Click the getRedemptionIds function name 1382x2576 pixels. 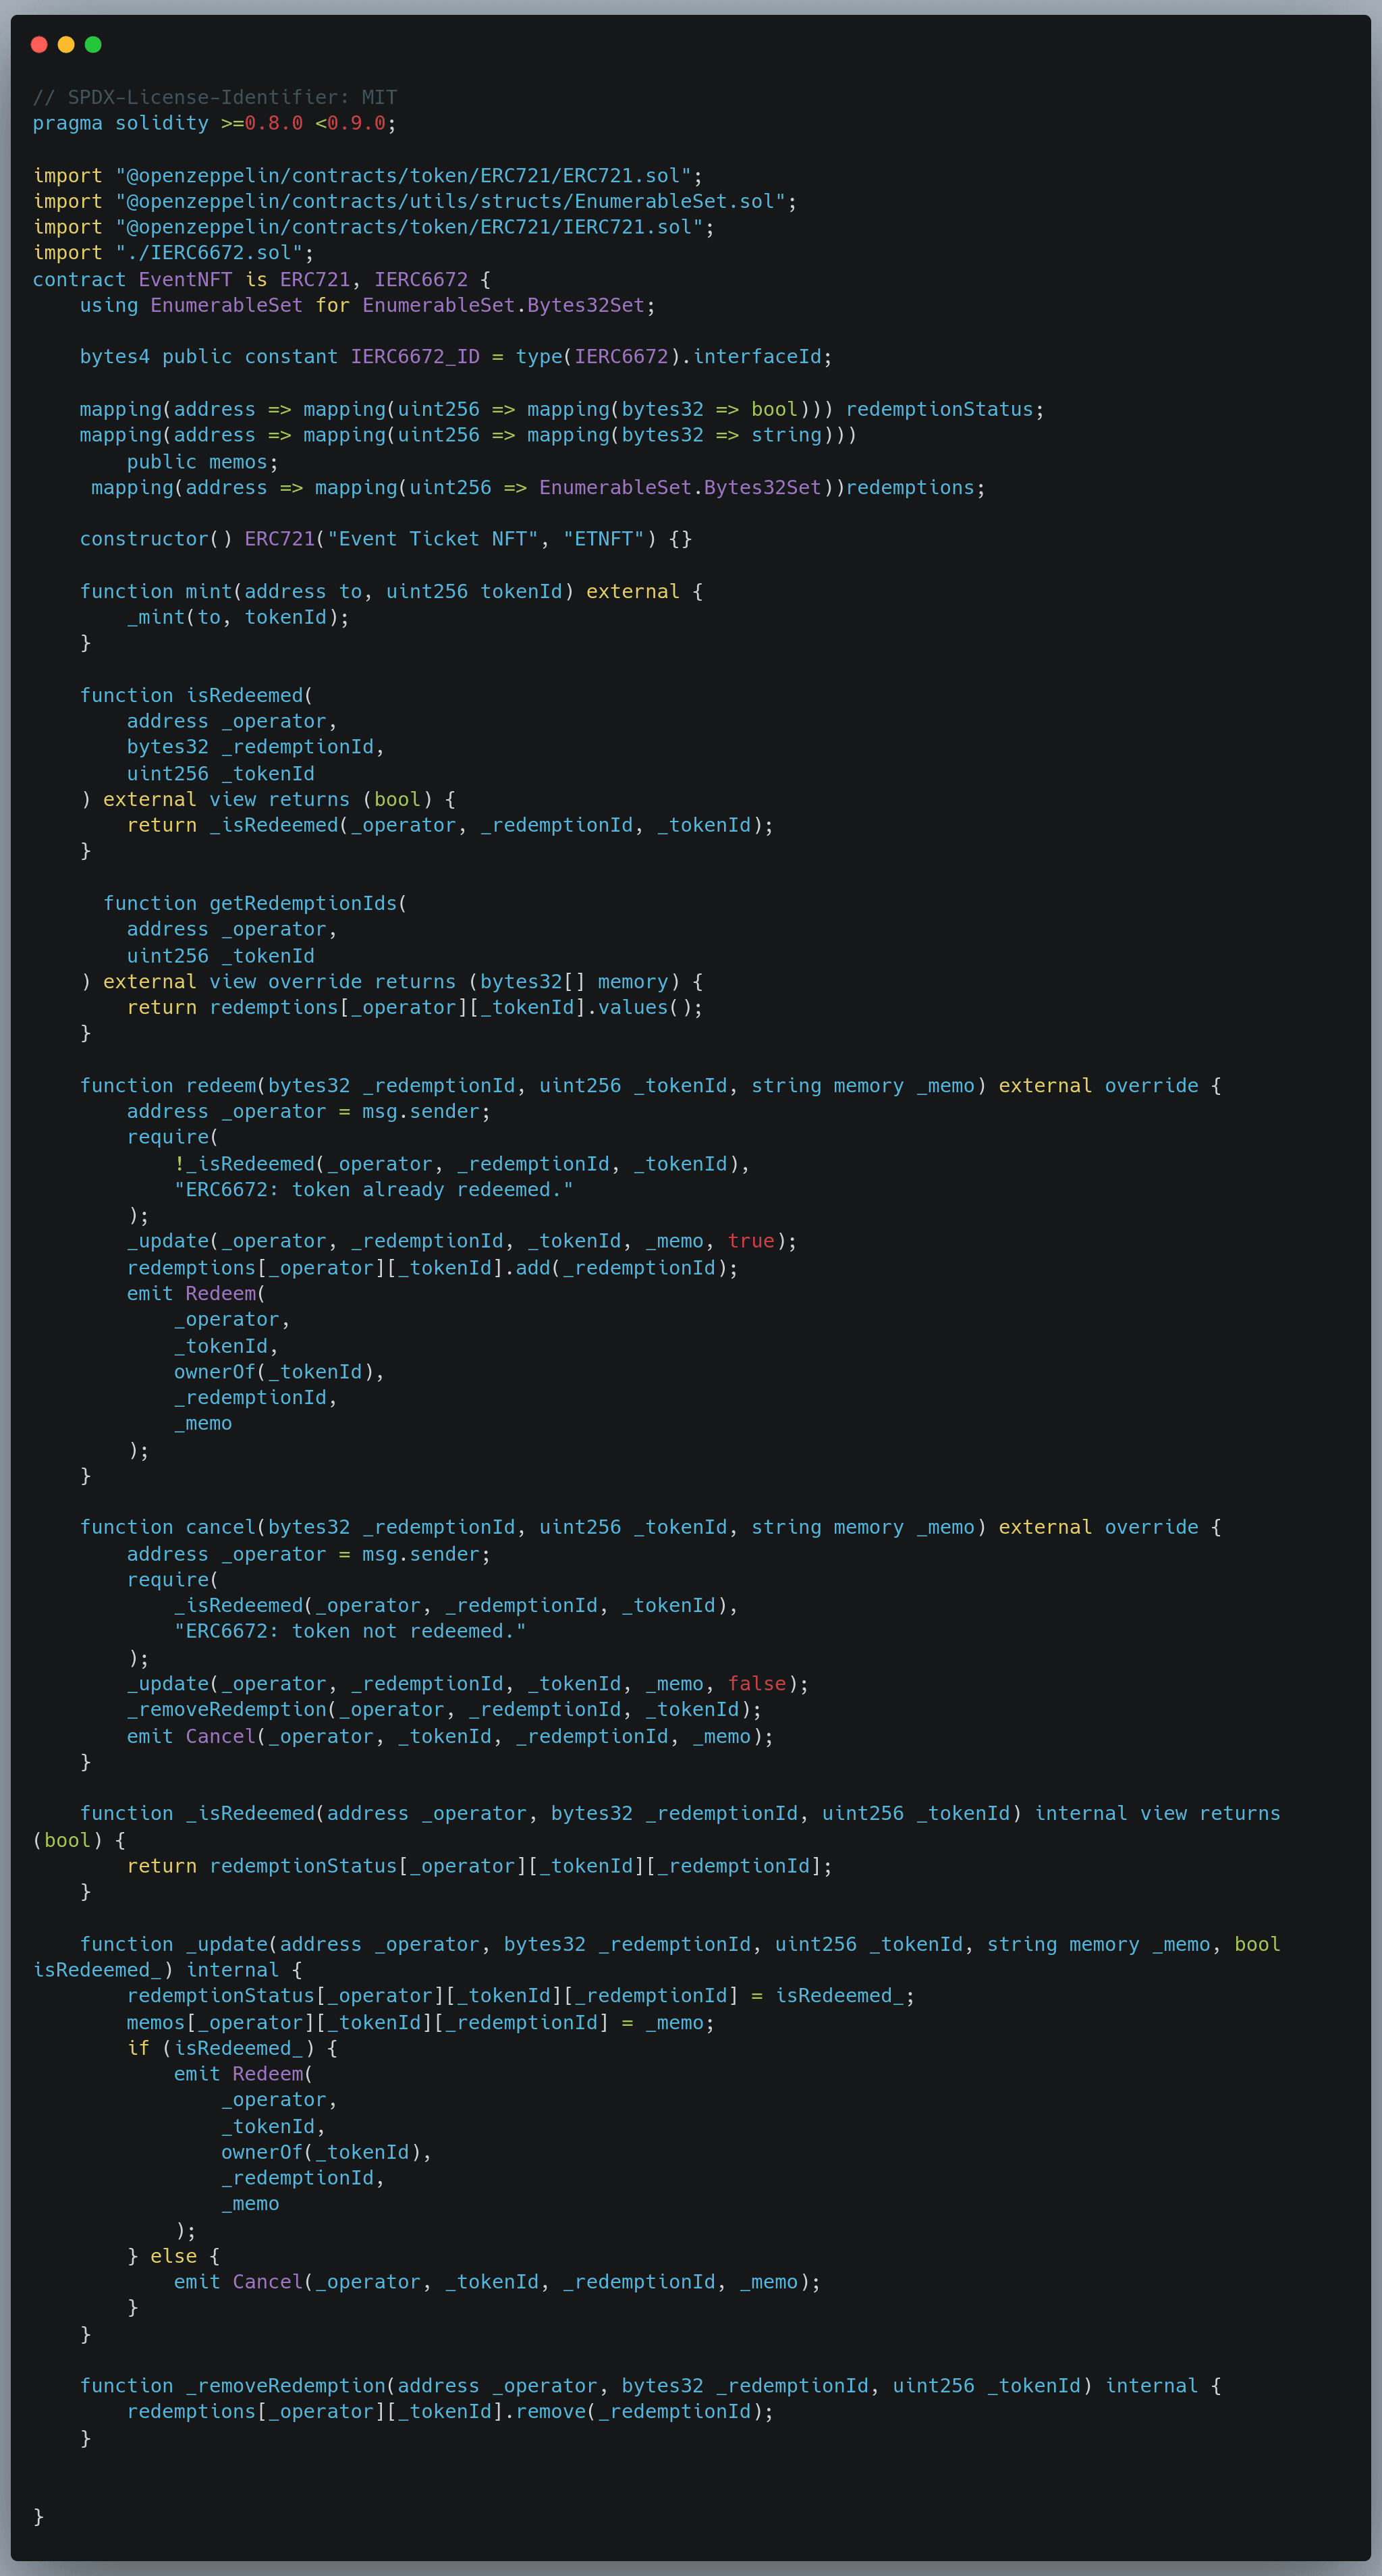303,903
